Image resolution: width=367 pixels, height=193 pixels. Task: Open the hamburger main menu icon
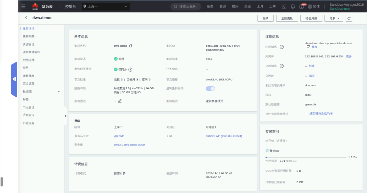(23, 6)
